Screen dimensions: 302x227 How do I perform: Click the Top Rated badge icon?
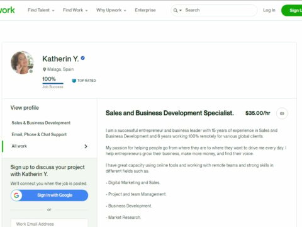[x=74, y=81]
